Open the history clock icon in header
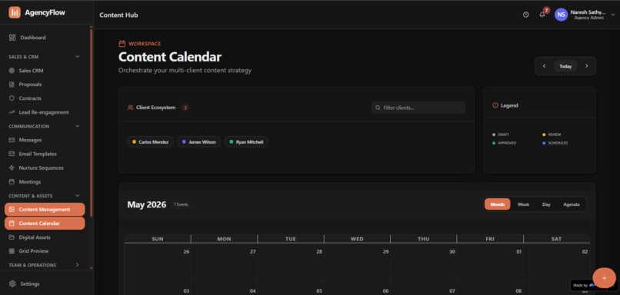 526,15
